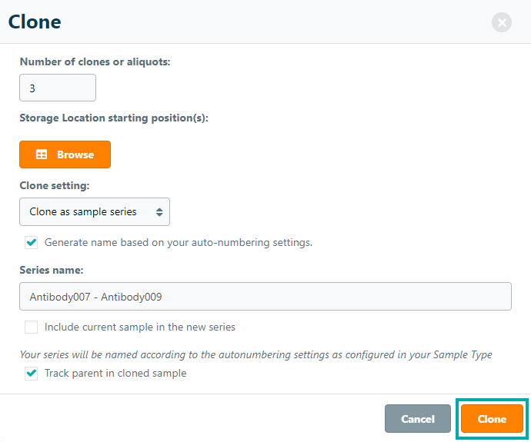
Task: Uncheck the Track parent in cloned sample box
Action: pos(32,374)
